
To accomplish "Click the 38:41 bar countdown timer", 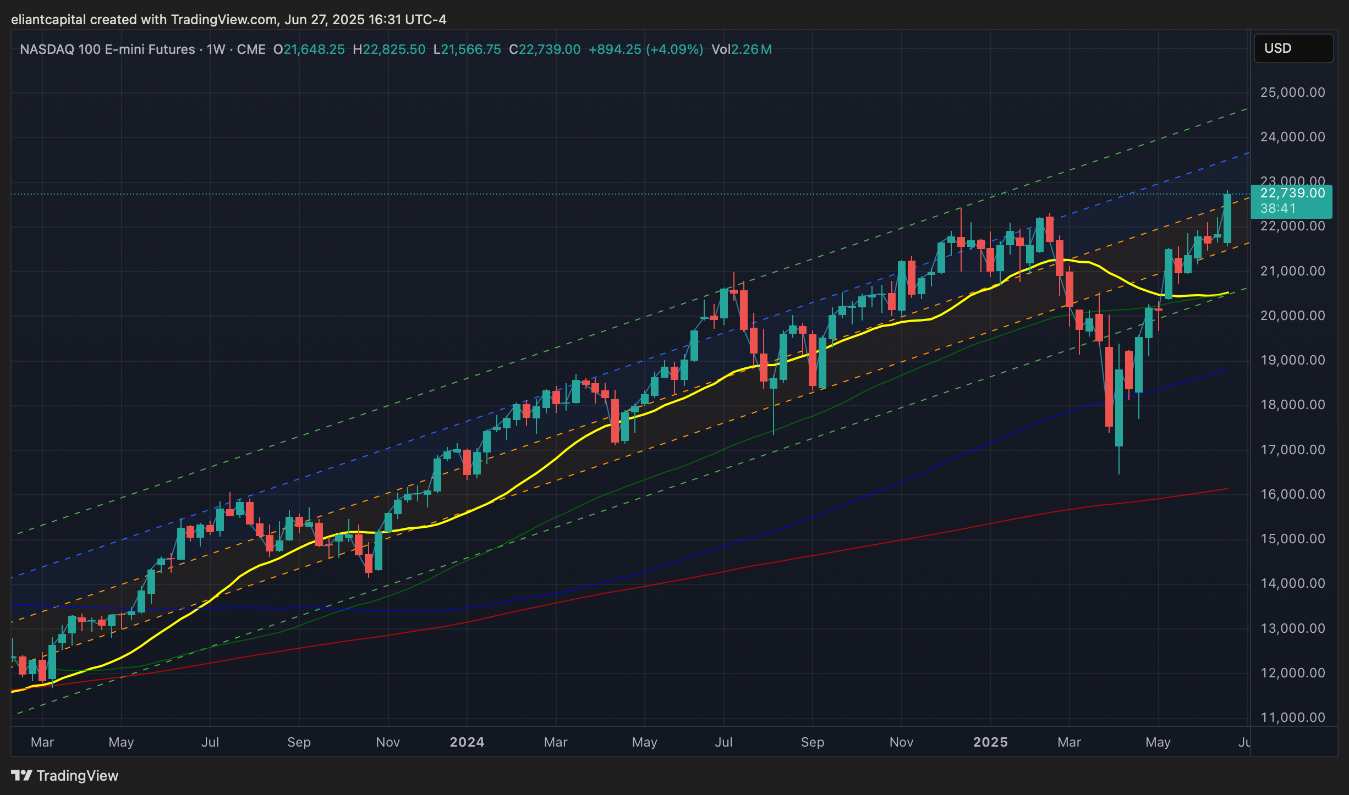I will pyautogui.click(x=1278, y=208).
